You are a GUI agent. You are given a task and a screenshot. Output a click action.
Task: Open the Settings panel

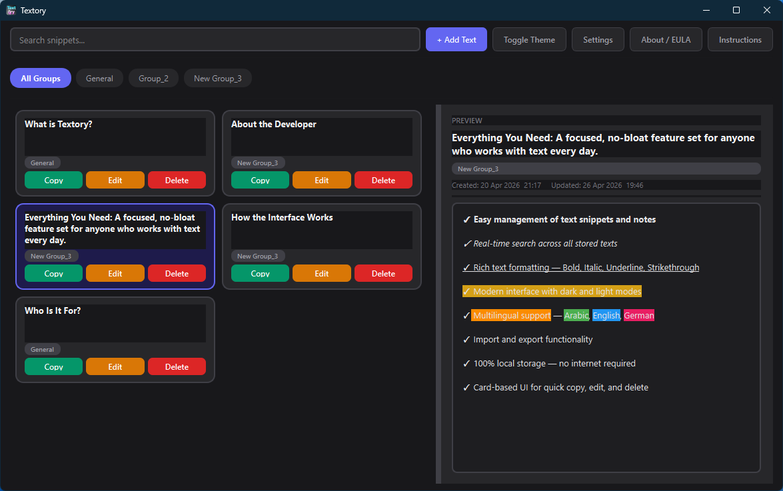(x=598, y=39)
